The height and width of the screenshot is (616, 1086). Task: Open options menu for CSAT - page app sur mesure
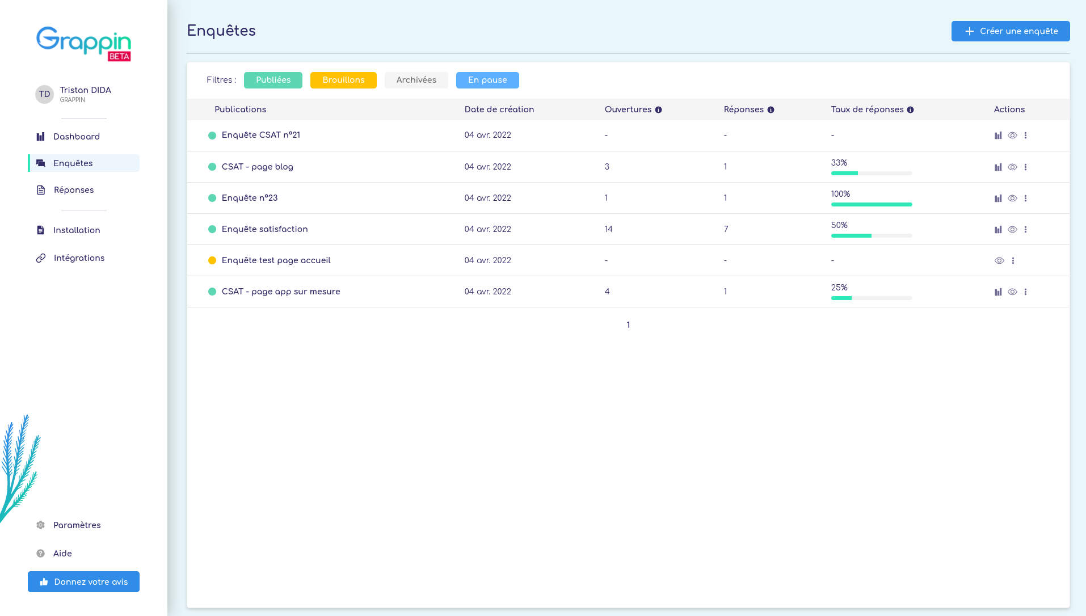[1025, 292]
